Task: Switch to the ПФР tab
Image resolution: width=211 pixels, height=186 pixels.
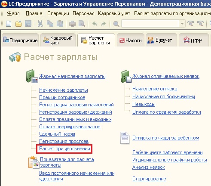Action: [x=193, y=40]
